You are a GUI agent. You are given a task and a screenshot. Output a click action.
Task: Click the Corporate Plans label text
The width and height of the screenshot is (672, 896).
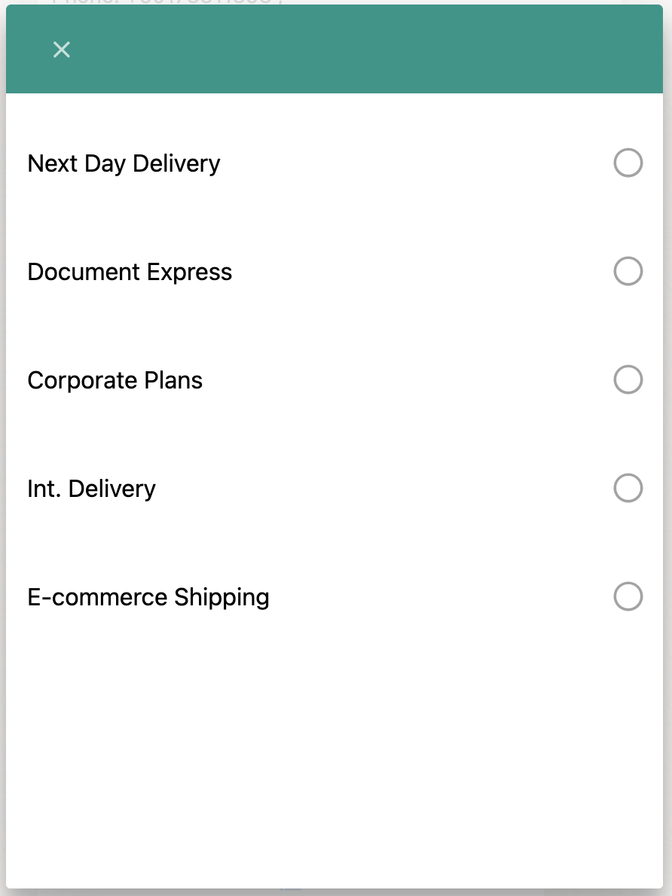(x=115, y=380)
